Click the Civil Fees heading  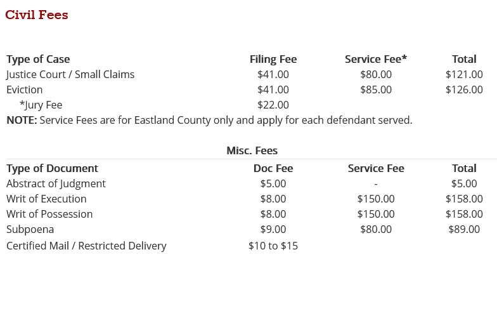click(37, 15)
